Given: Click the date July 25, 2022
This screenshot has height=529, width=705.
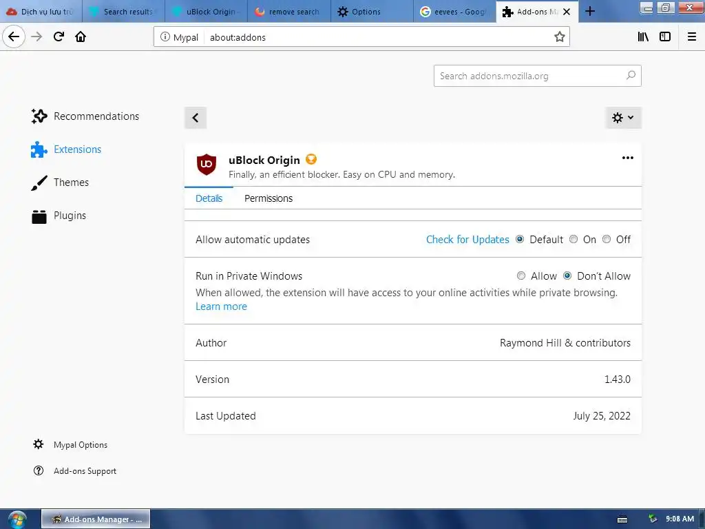Looking at the screenshot, I should coord(602,415).
